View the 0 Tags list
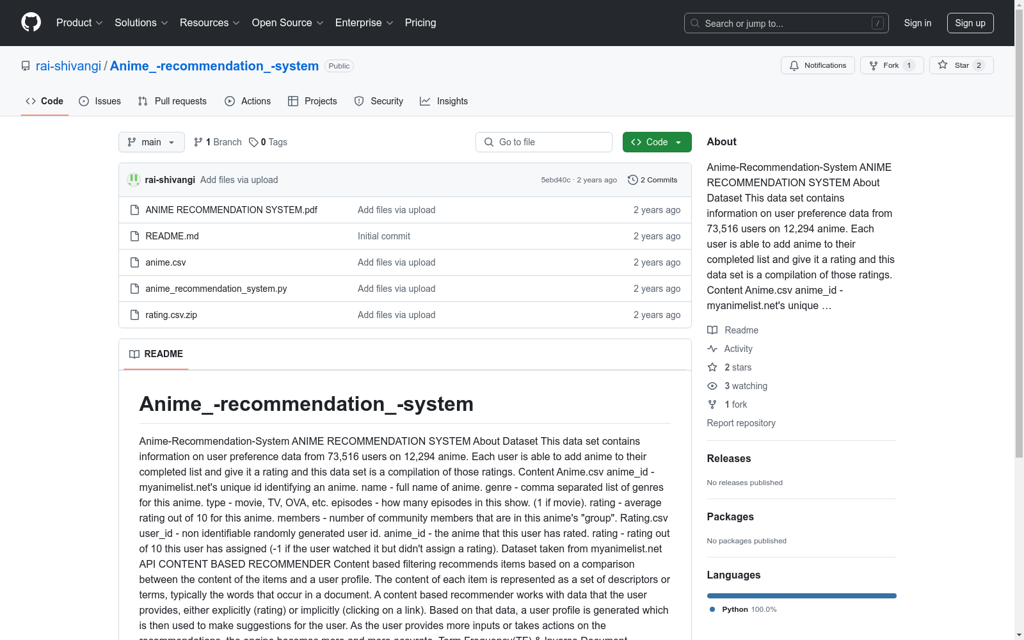 [x=268, y=142]
